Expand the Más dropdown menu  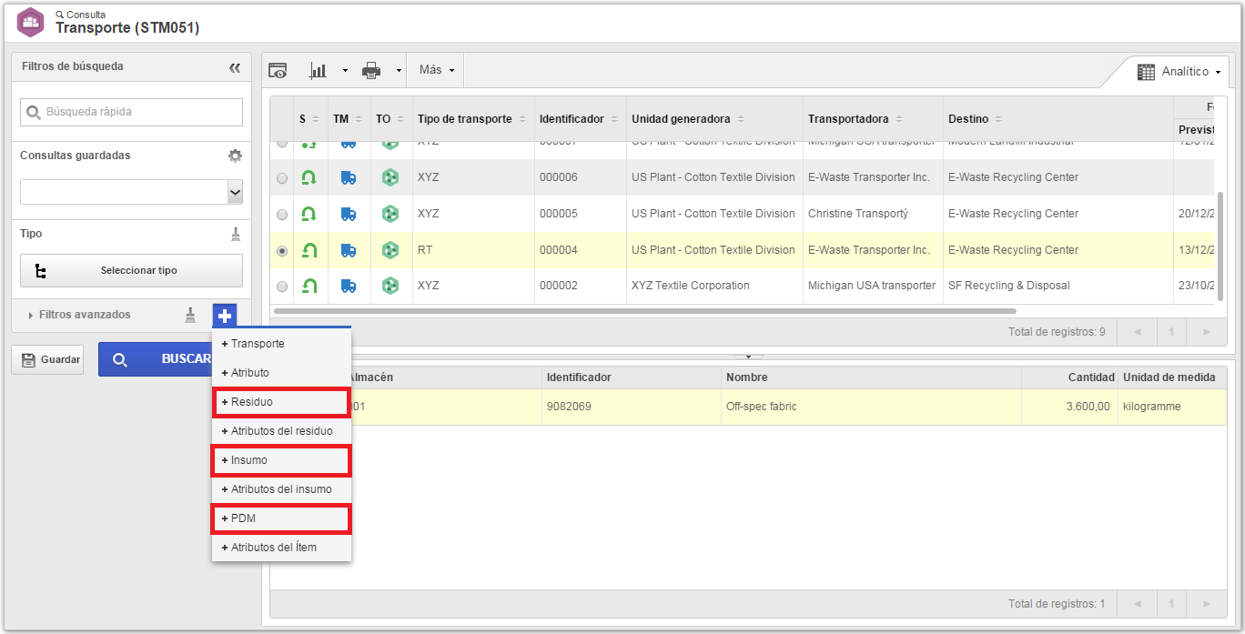(437, 70)
